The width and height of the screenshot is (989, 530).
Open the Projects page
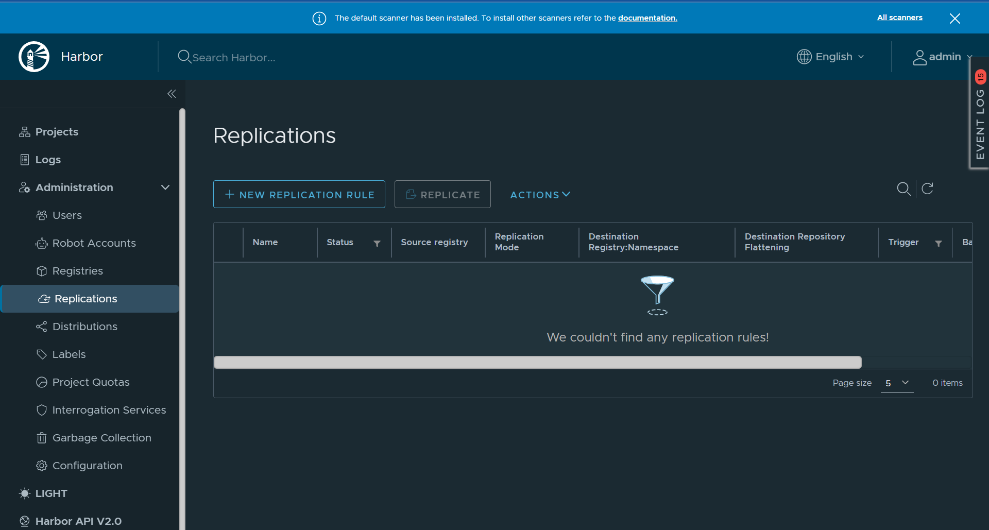(57, 132)
